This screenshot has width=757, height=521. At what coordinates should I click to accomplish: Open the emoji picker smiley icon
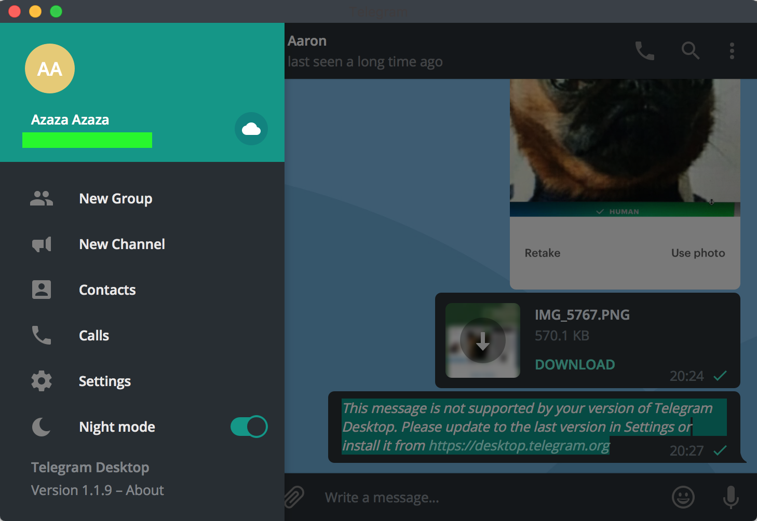[683, 497]
